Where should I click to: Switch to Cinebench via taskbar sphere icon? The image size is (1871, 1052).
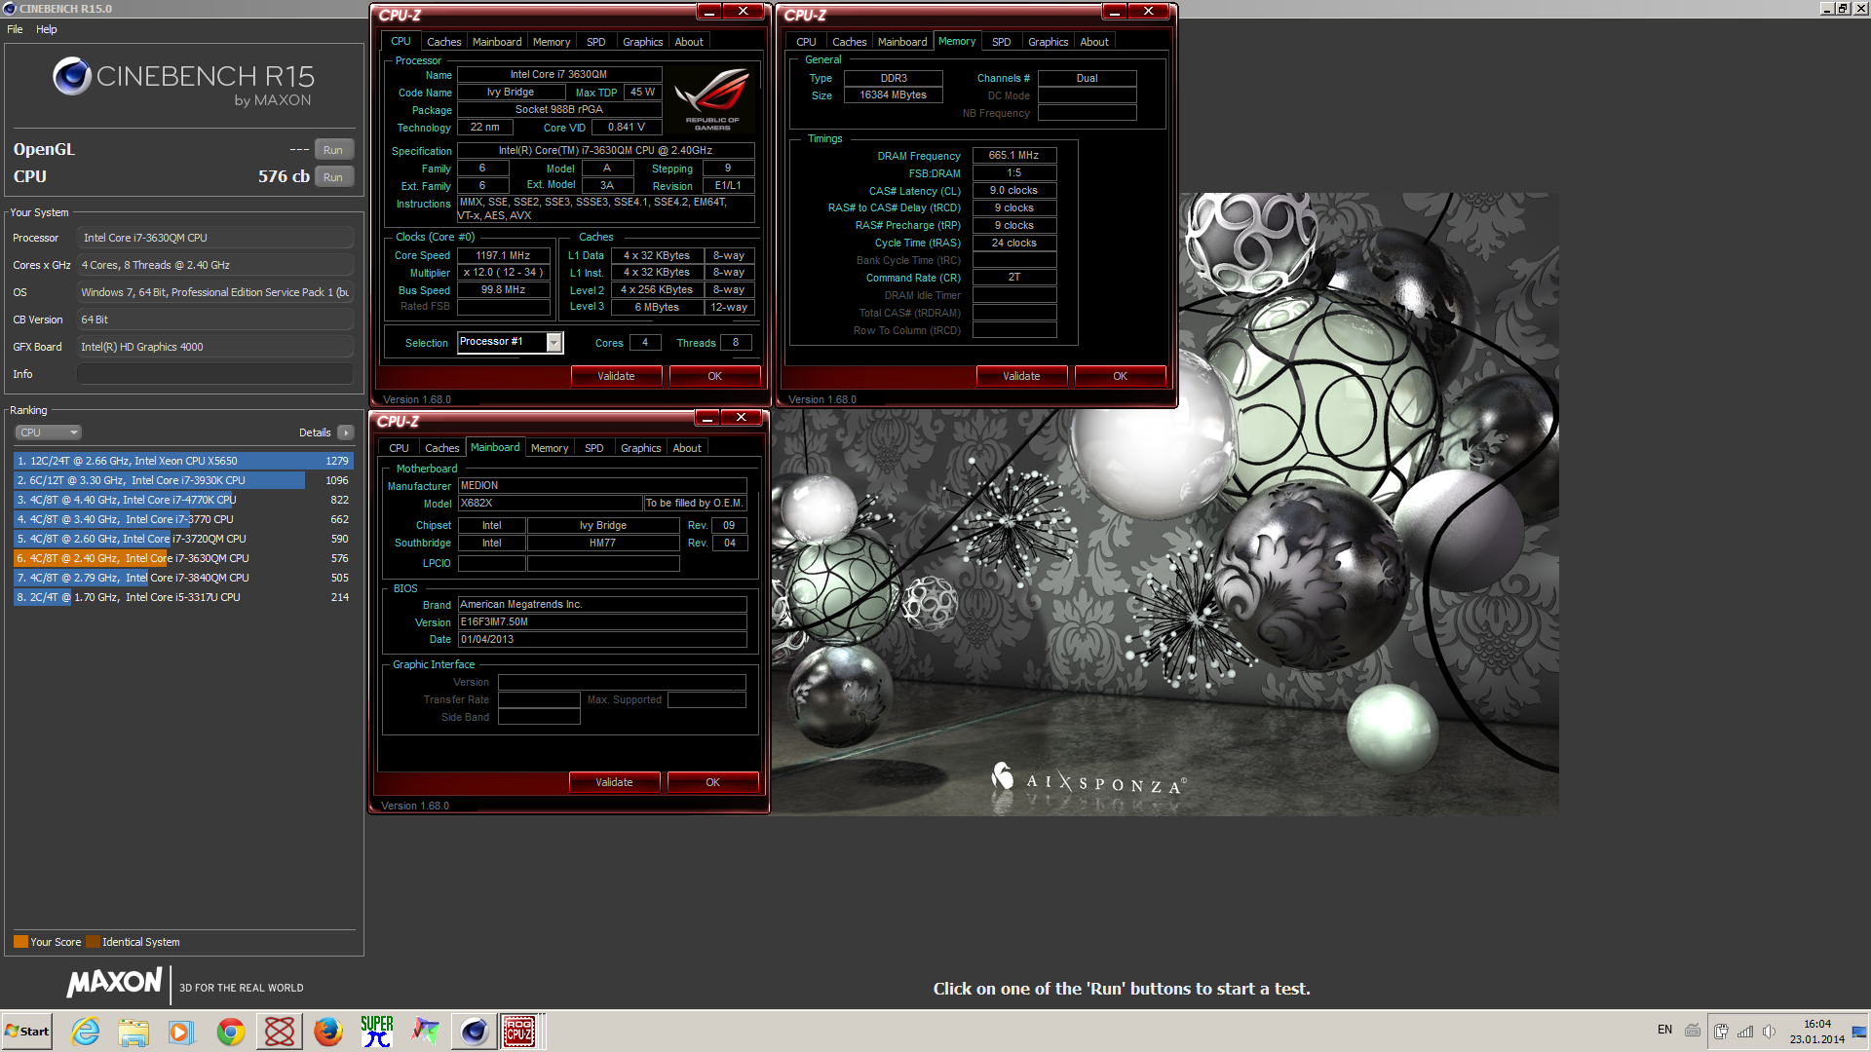click(475, 1032)
